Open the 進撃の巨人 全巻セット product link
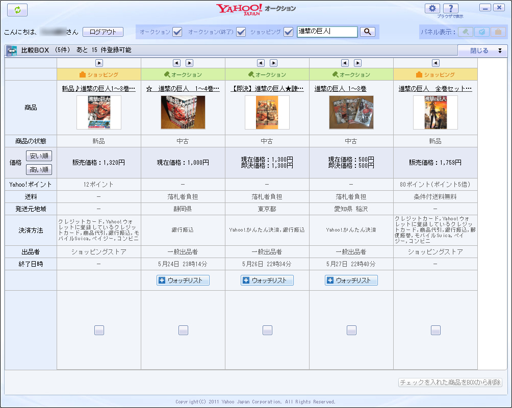 pyautogui.click(x=436, y=88)
